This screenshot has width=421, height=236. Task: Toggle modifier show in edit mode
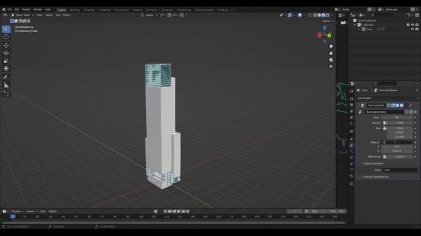tap(393, 106)
